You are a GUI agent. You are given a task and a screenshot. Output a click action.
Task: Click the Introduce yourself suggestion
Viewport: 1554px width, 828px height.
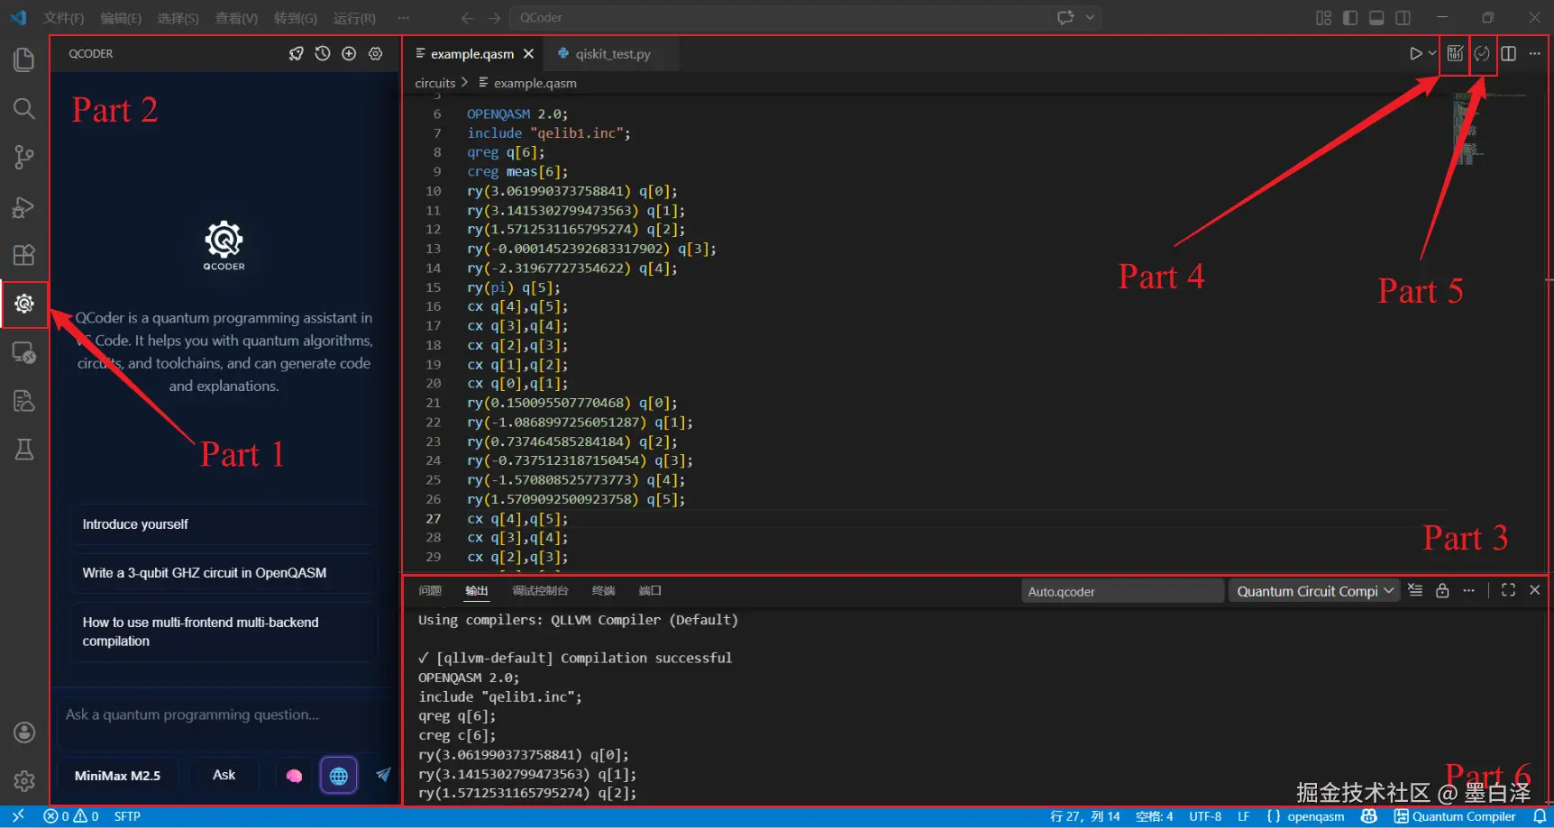[x=224, y=524]
